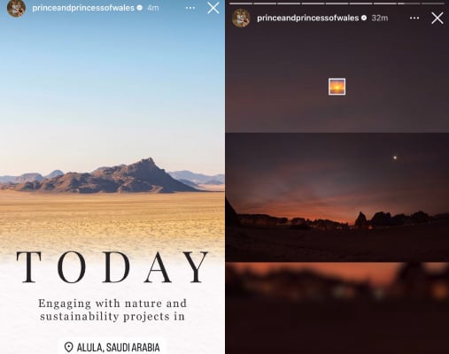Click the 32m timestamp on right story

click(380, 18)
